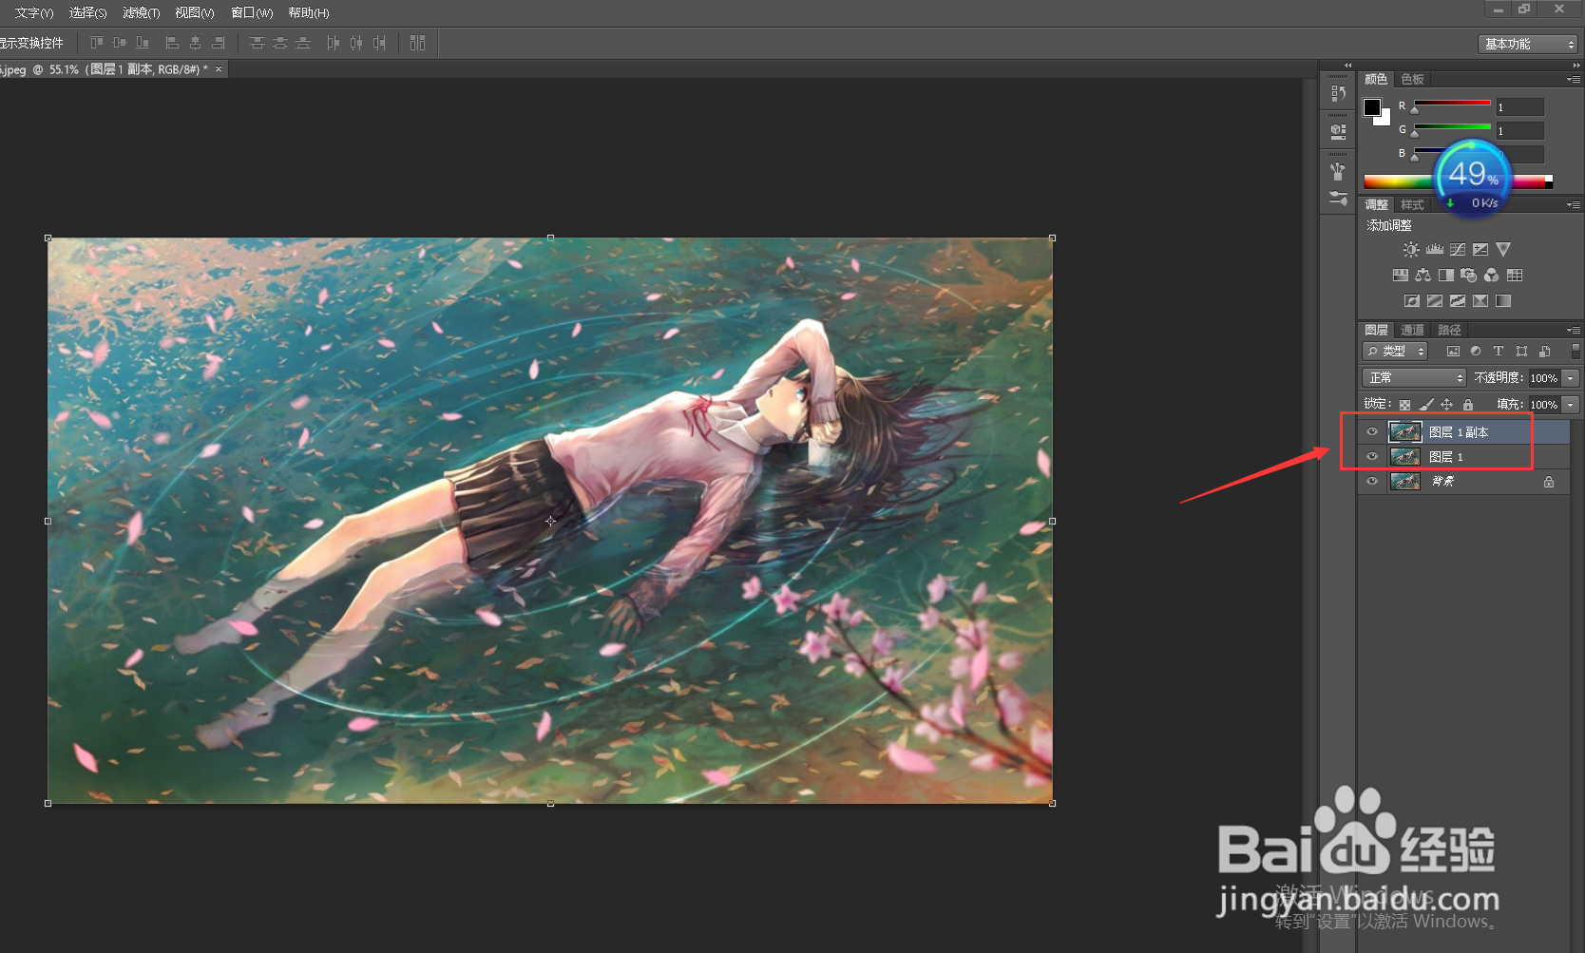Add a Levels adjustment
The height and width of the screenshot is (953, 1585).
tap(1435, 250)
